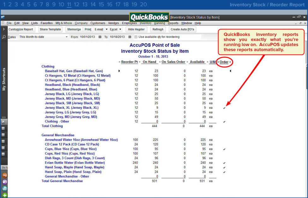The height and width of the screenshot is (198, 308).
Task: Click the Refresh button
Action: pyautogui.click(x=158, y=29)
